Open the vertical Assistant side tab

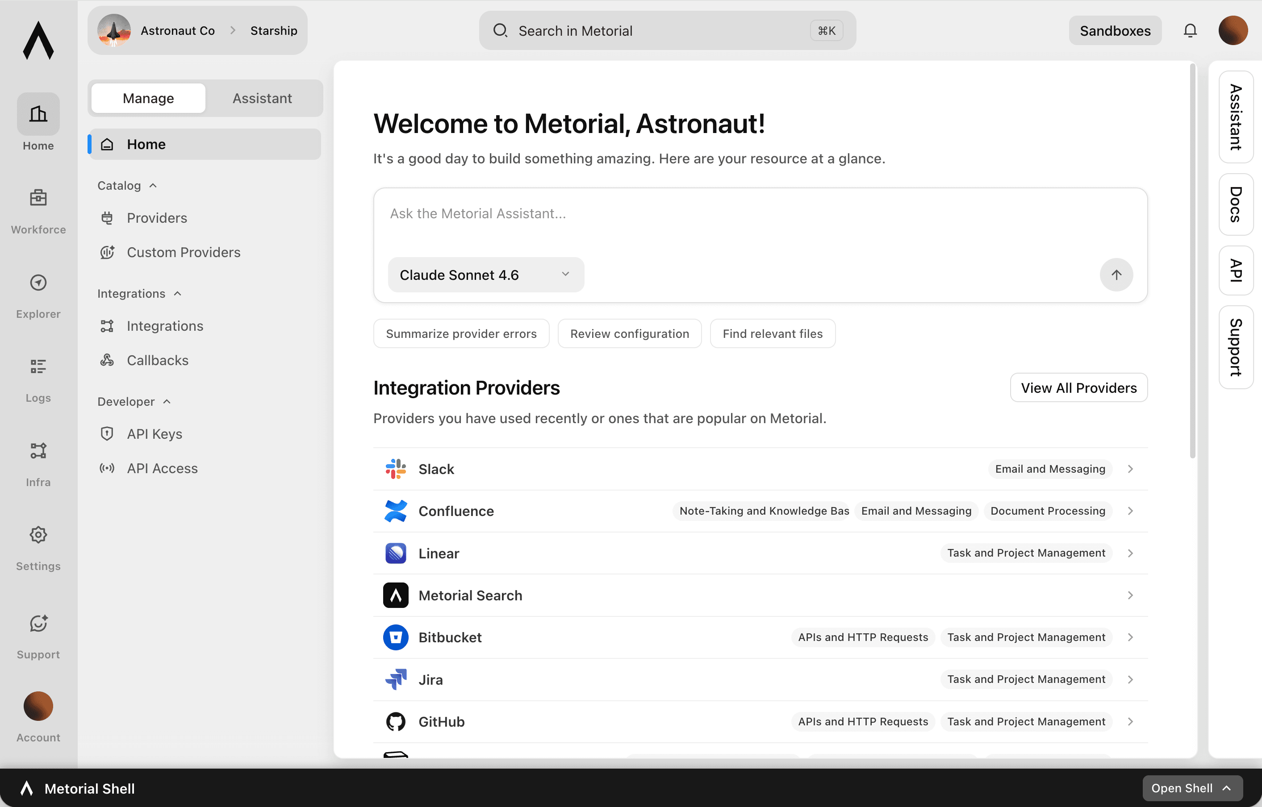click(1236, 117)
